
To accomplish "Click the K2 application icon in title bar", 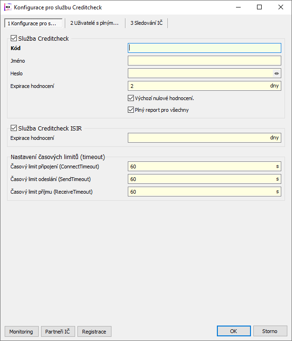I will click(7, 7).
